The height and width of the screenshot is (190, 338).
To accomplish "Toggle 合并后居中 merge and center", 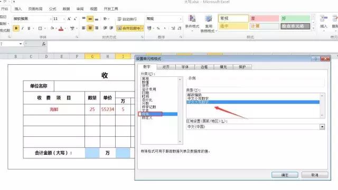I will pos(128,28).
